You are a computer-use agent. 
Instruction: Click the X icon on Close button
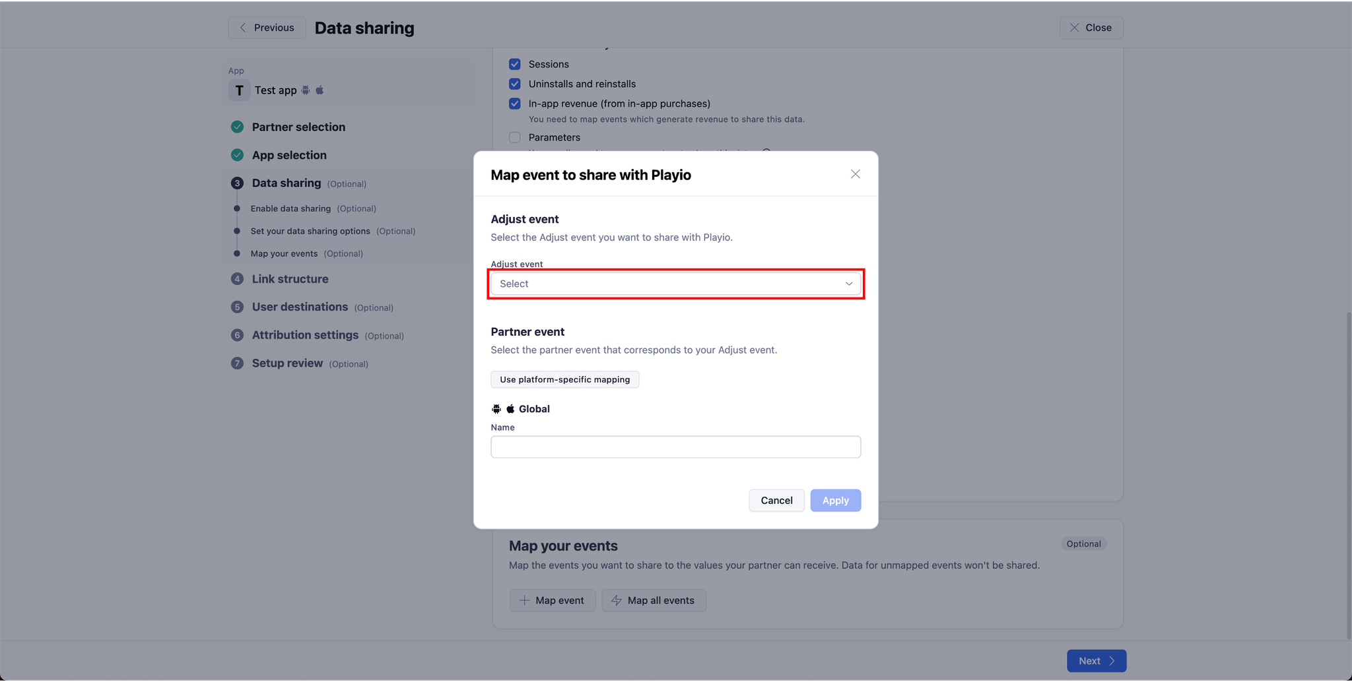1074,28
